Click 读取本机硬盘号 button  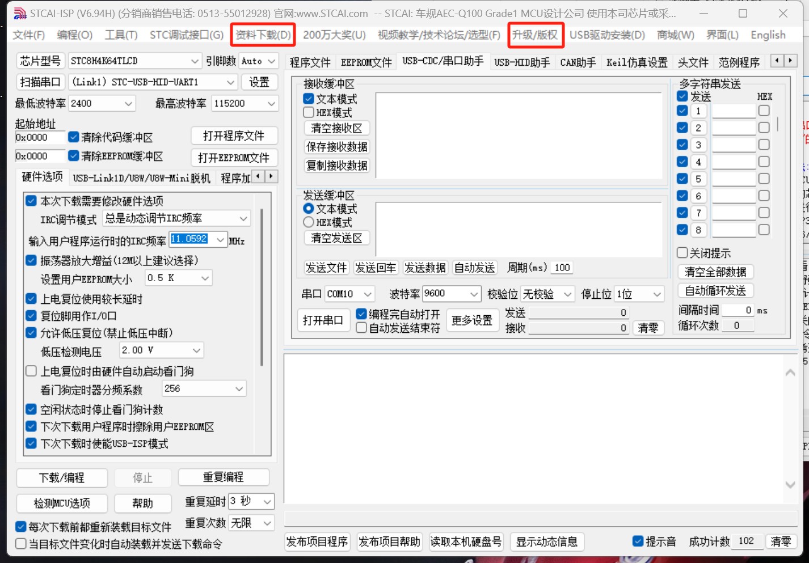click(x=466, y=541)
